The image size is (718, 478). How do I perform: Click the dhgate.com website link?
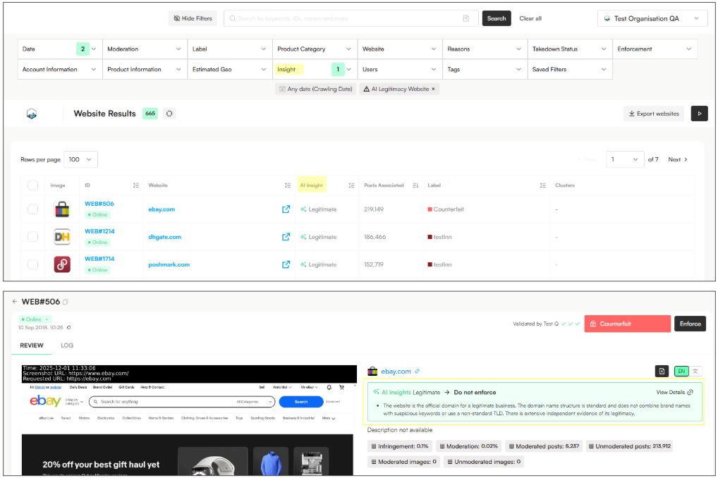[x=165, y=237]
